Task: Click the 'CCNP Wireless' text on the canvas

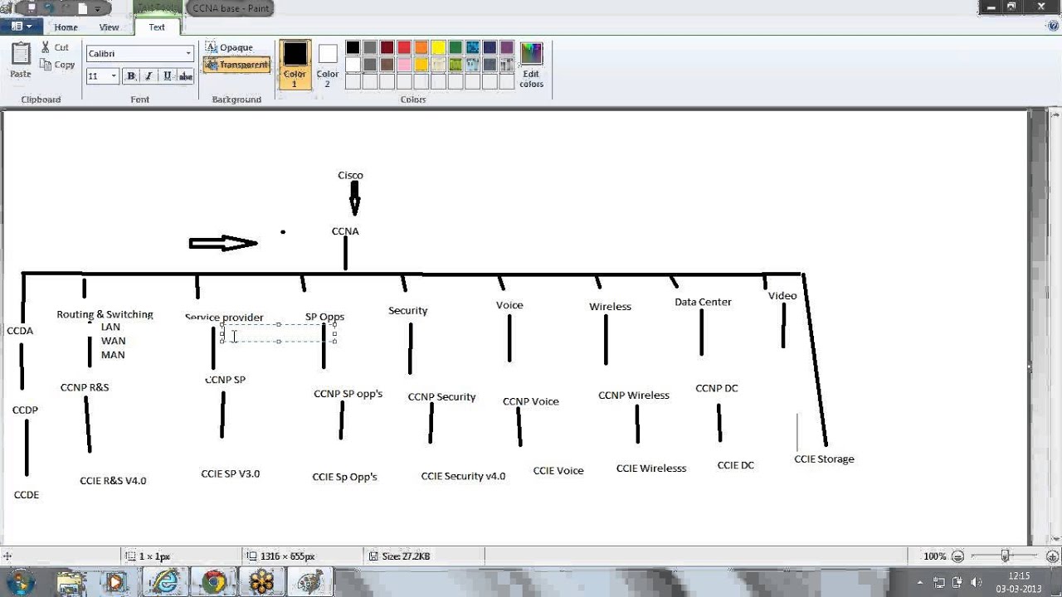Action: coord(634,396)
